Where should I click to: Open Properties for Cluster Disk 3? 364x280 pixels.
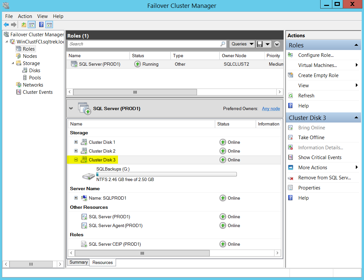coord(309,188)
